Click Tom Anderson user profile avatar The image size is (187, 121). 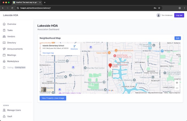(x=158, y=15)
